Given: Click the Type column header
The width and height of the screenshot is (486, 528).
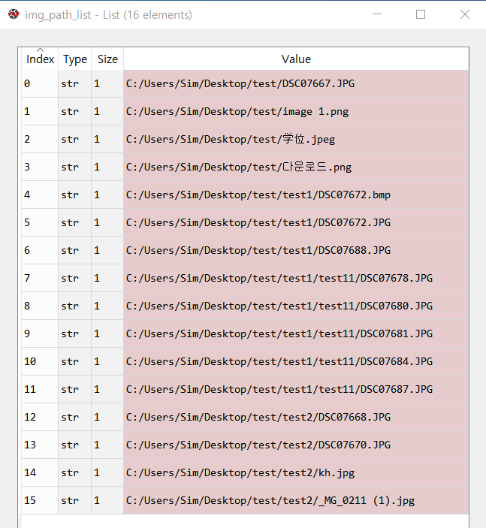Looking at the screenshot, I should pos(75,59).
